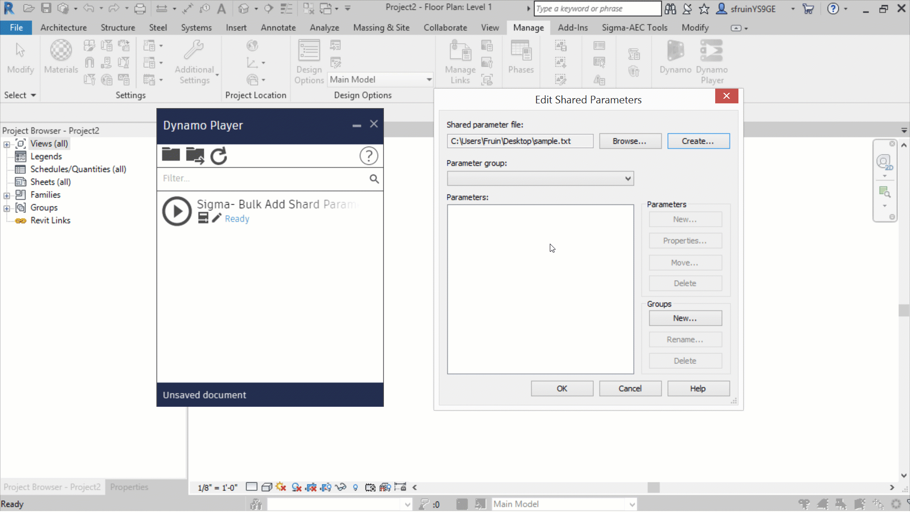The width and height of the screenshot is (910, 512).
Task: Click the view scale 1/8" = 1'-0"
Action: point(218,487)
